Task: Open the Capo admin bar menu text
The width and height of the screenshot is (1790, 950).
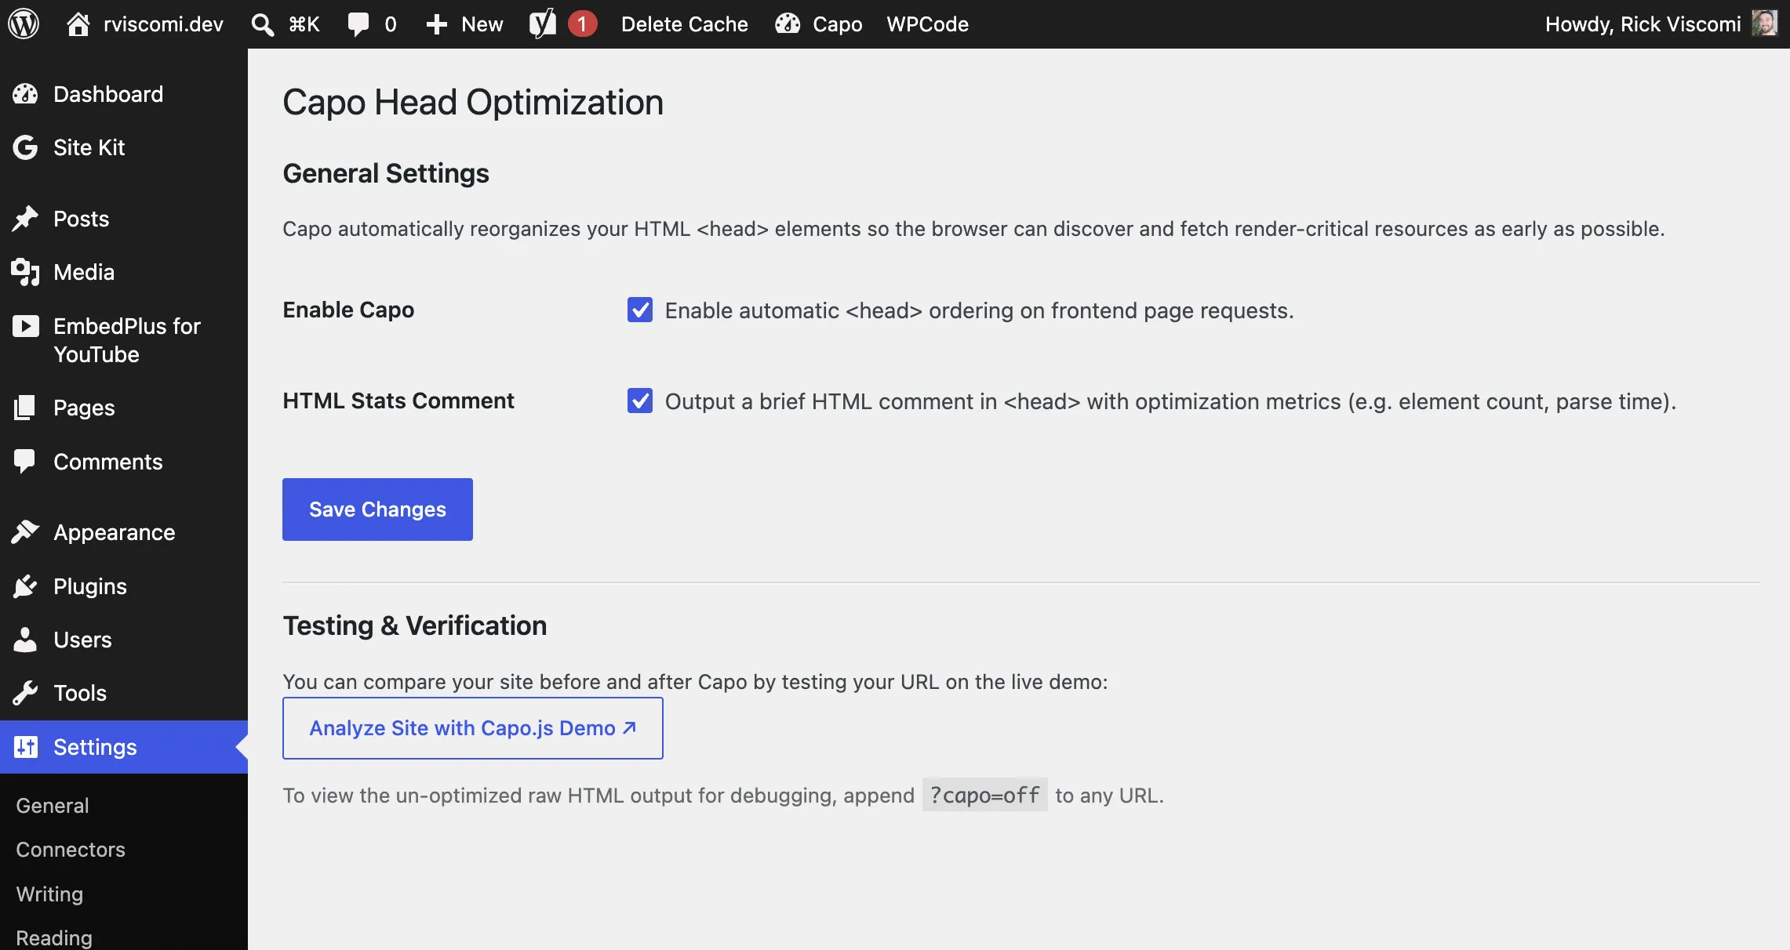Action: 837,24
